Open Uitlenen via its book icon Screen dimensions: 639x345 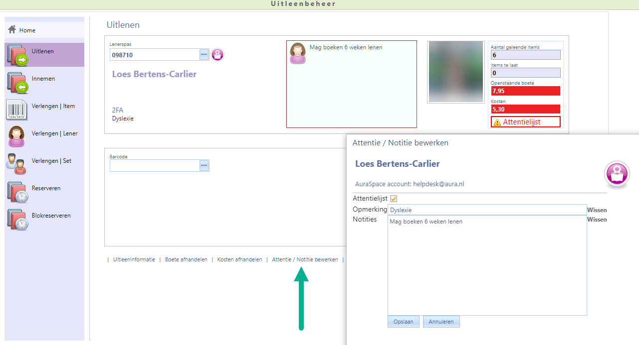tap(17, 55)
